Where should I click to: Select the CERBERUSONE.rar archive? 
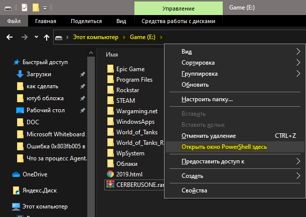click(x=134, y=184)
